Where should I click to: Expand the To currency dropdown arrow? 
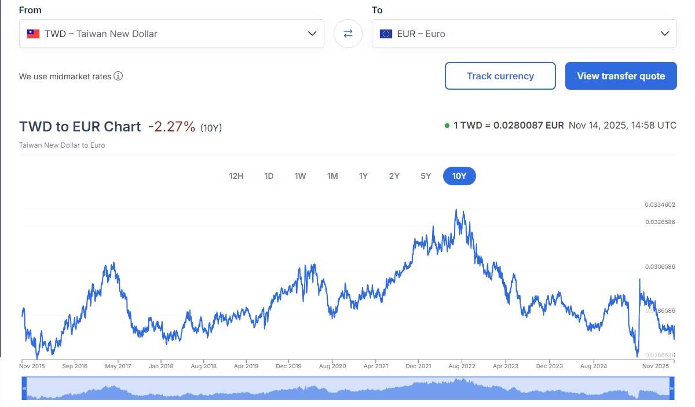pyautogui.click(x=665, y=34)
